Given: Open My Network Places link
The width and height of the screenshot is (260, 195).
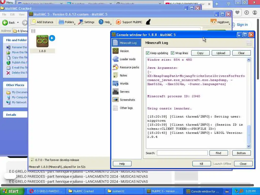Looking at the screenshot, I should click(x=17, y=102).
